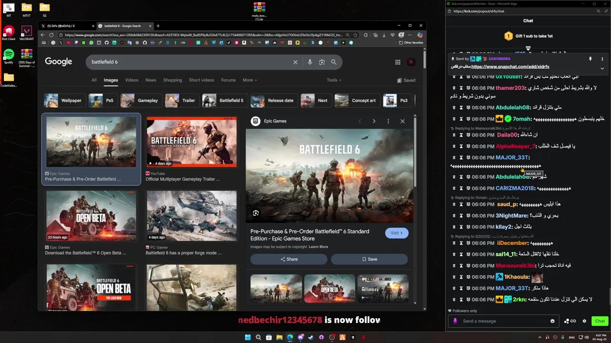Switch to the News tab

pos(151,80)
